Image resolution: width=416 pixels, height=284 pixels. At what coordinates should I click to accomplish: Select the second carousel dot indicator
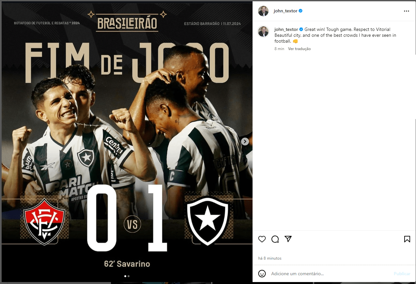click(129, 276)
